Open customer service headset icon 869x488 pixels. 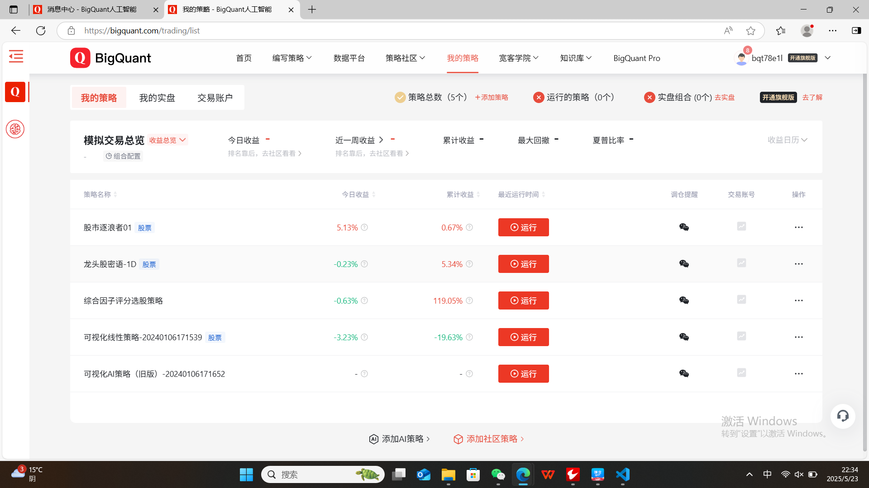tap(842, 416)
